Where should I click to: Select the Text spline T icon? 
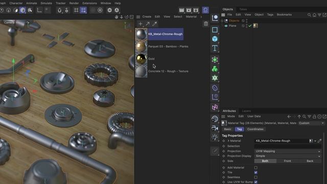tap(215, 48)
